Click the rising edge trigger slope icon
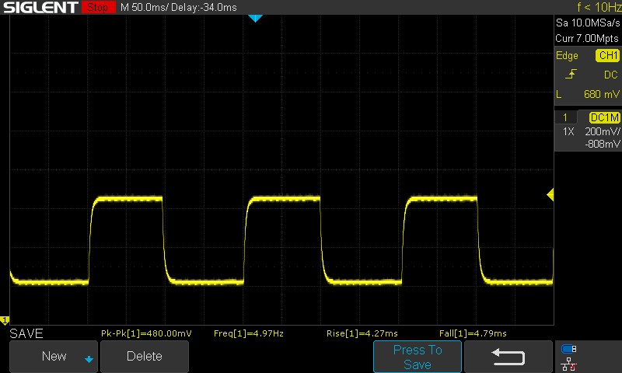The image size is (622, 373). click(x=571, y=74)
